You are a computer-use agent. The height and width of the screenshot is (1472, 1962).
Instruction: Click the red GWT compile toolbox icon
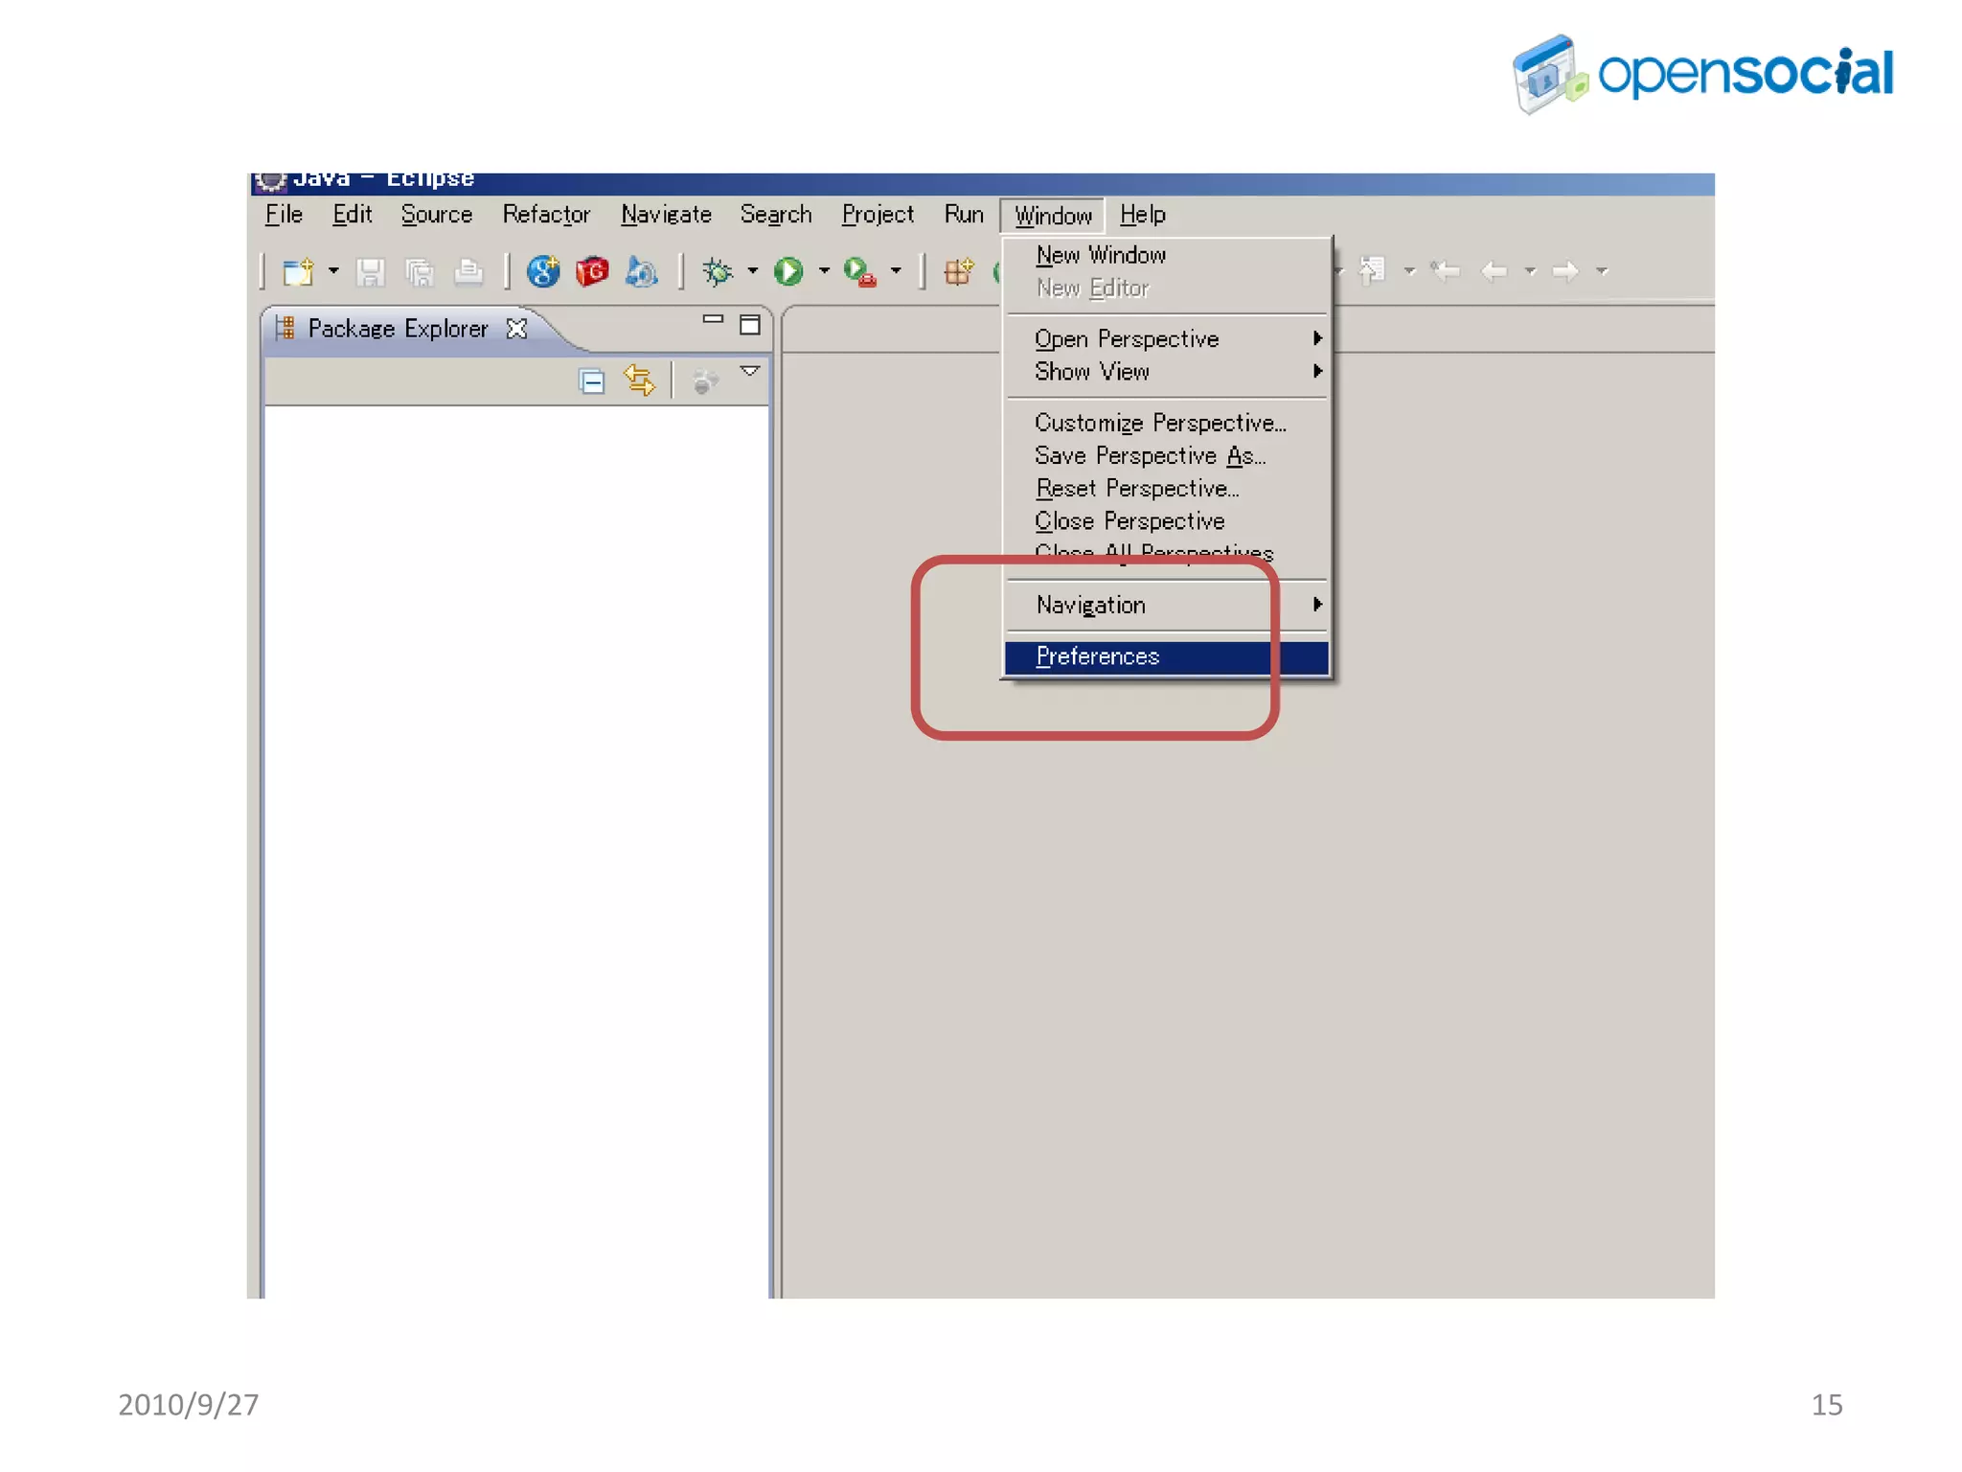[592, 272]
